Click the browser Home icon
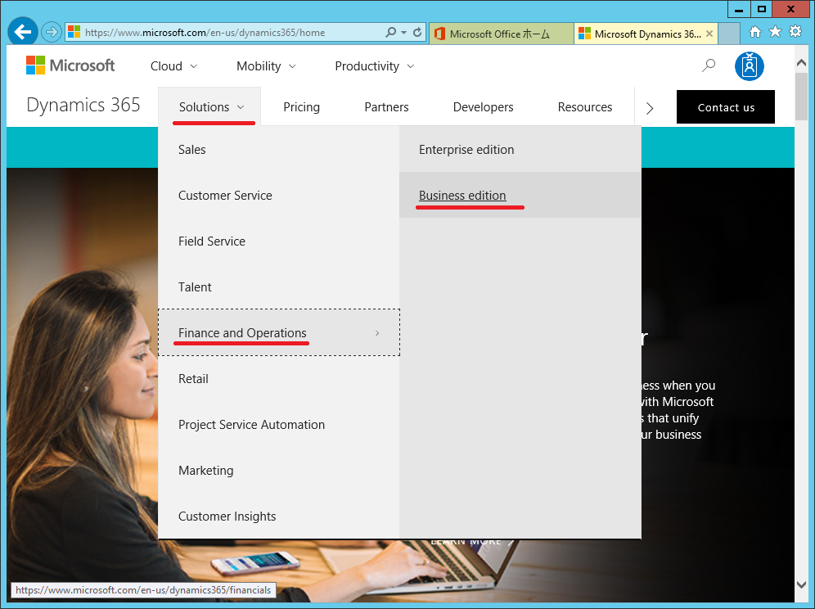The width and height of the screenshot is (815, 609). coord(754,32)
